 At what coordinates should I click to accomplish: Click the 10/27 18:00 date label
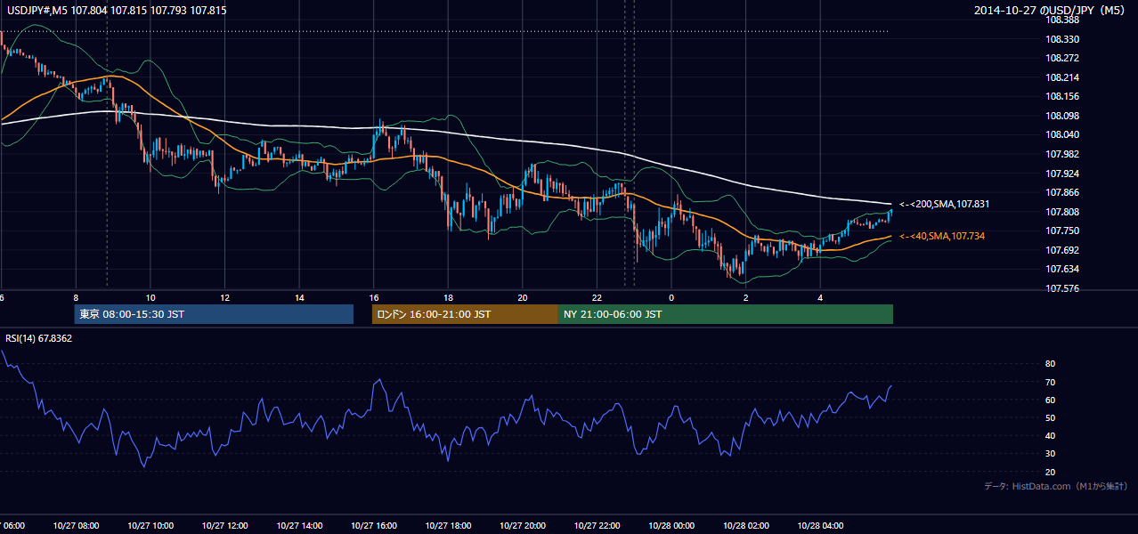[x=448, y=526]
